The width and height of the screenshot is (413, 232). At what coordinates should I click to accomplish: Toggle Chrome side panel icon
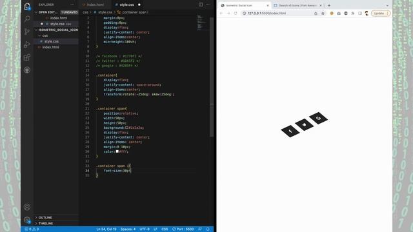click(360, 13)
